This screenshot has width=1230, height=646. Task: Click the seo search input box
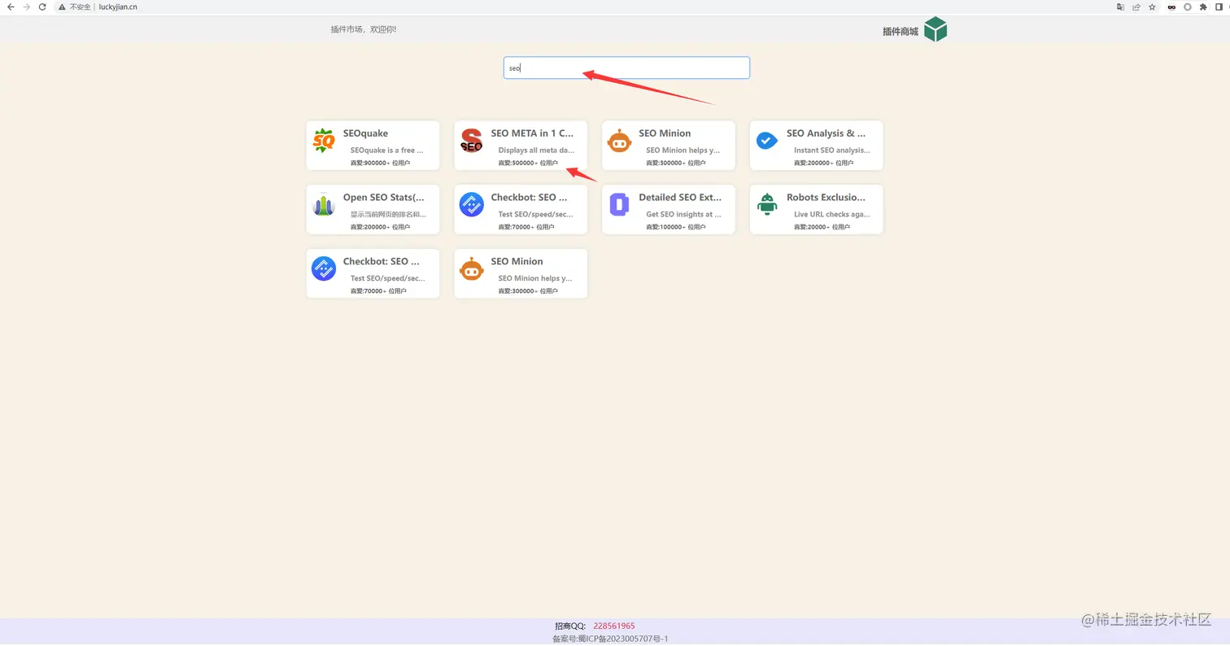(626, 68)
